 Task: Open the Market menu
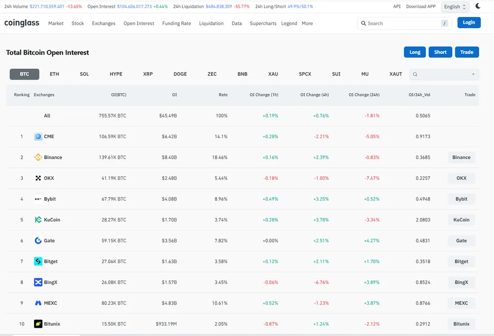pos(56,23)
